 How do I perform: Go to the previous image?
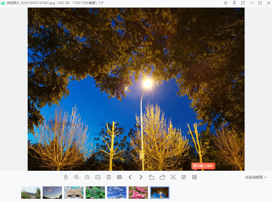click(130, 177)
